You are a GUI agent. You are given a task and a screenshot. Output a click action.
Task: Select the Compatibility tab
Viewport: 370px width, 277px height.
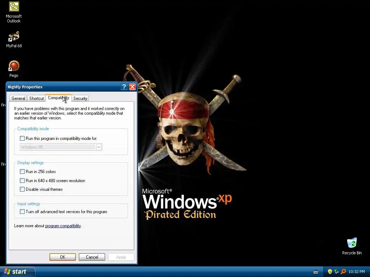click(59, 98)
